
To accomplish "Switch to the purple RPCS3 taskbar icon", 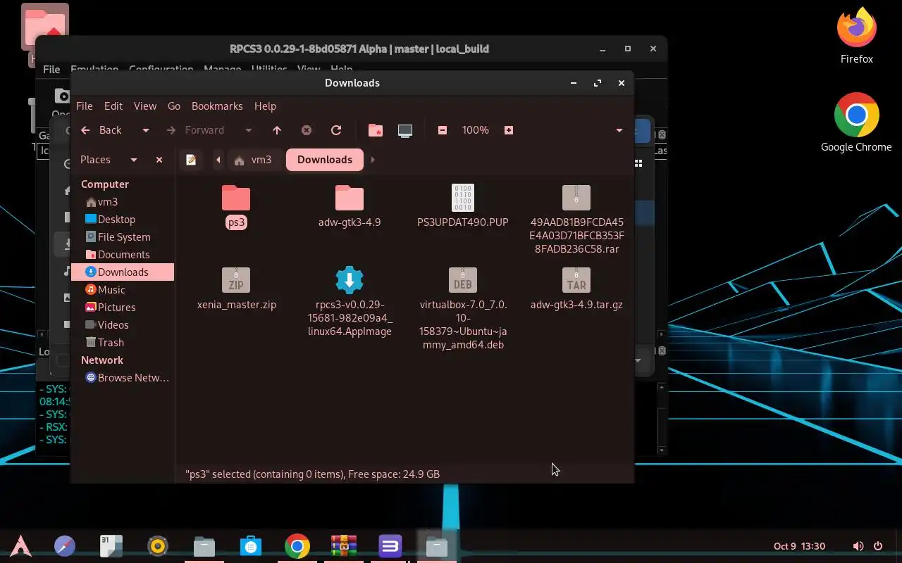I will coord(390,546).
